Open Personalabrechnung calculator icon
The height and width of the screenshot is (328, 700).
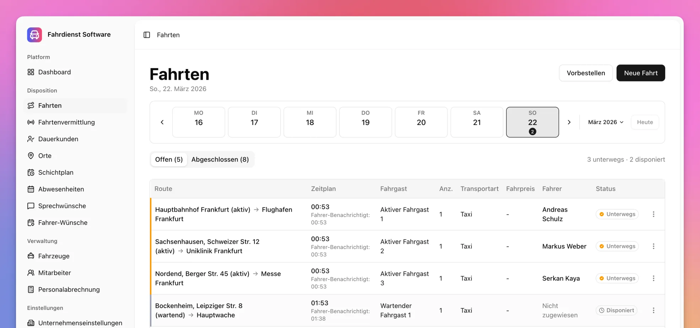(31, 290)
